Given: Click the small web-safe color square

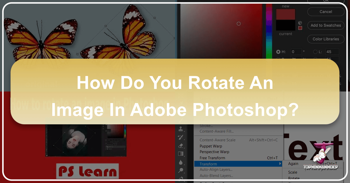Looking at the screenshot, I should point(300,28).
